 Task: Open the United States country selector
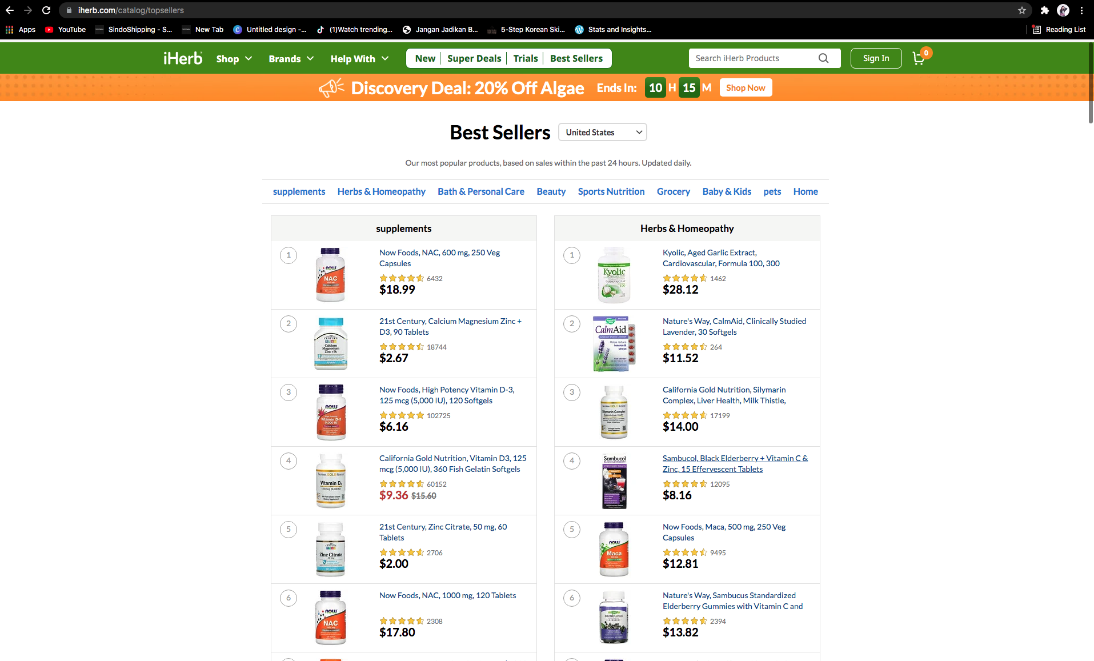pyautogui.click(x=603, y=133)
